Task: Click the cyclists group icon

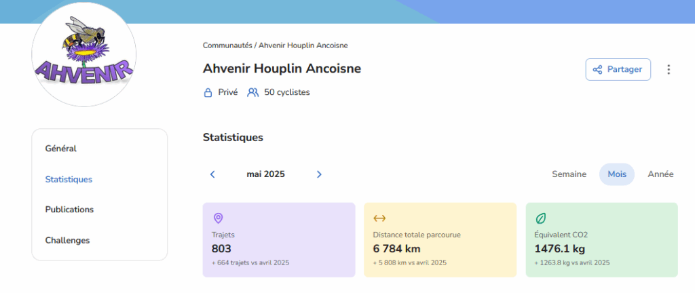Action: [x=252, y=92]
